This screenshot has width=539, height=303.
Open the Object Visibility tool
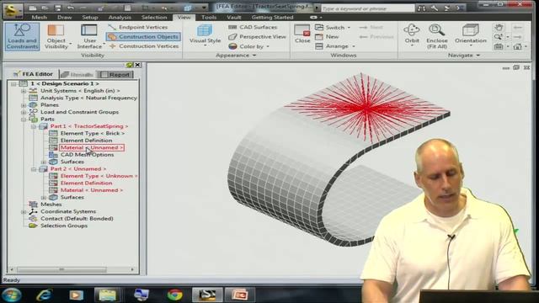[56, 36]
